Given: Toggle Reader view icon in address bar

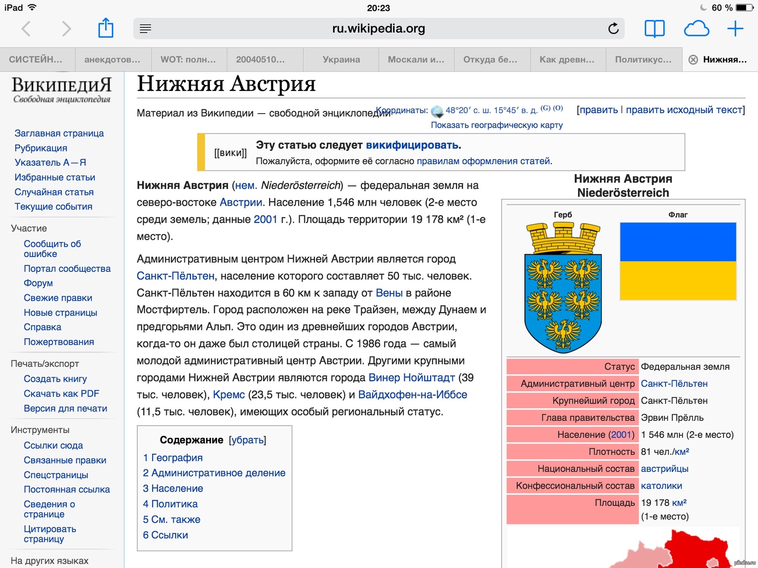Looking at the screenshot, I should pyautogui.click(x=145, y=29).
